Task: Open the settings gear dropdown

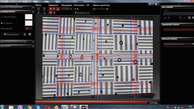Action: click(150, 4)
